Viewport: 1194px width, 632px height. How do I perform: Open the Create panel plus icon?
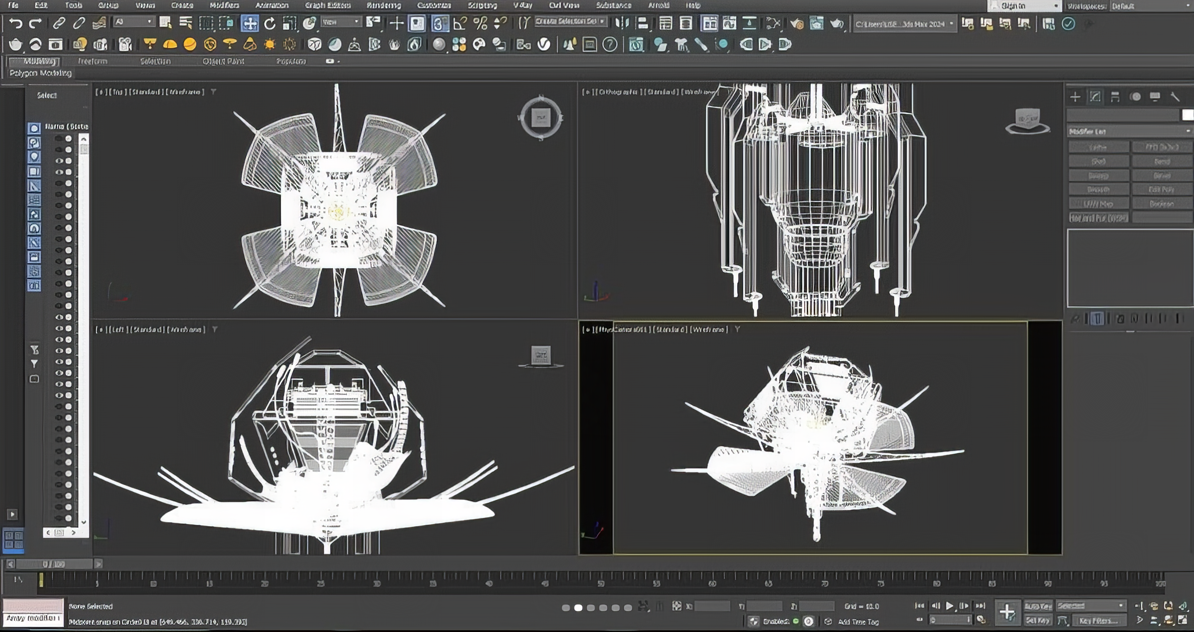(x=1075, y=96)
